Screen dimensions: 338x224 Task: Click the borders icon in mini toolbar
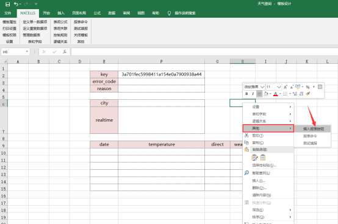point(285,94)
